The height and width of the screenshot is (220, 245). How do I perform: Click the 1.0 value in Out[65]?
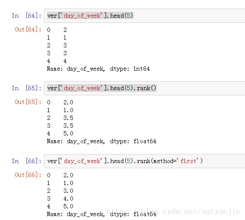[68, 110]
